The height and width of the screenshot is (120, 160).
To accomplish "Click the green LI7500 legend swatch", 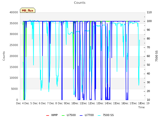I will [63, 115].
